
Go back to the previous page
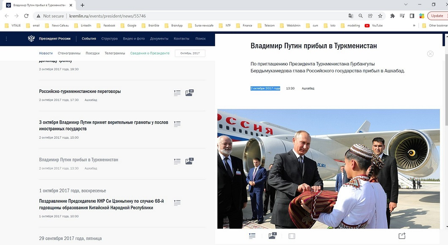[x=7, y=16]
